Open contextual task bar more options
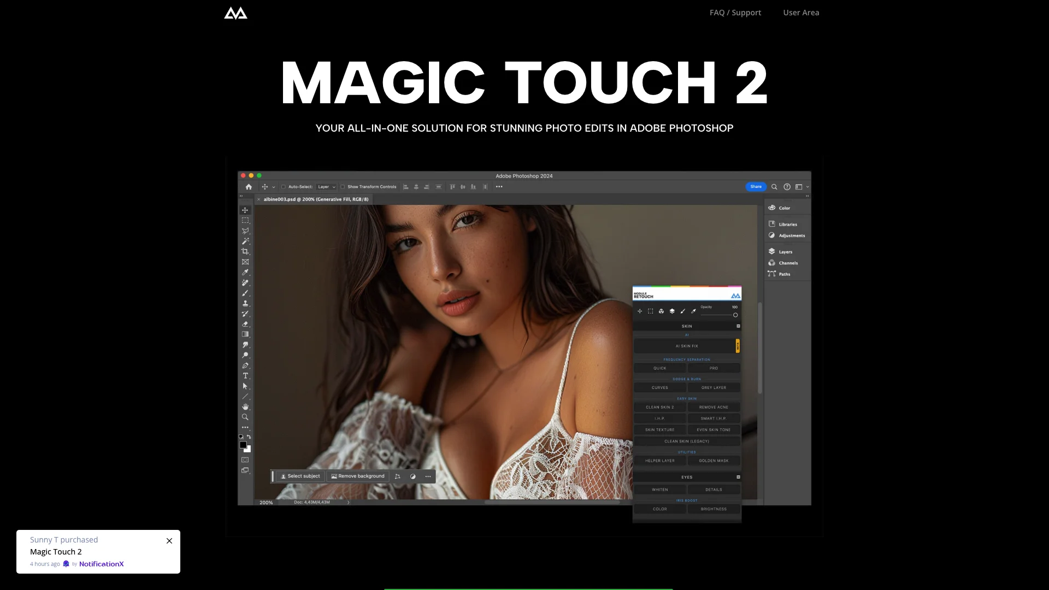The image size is (1049, 590). tap(428, 476)
